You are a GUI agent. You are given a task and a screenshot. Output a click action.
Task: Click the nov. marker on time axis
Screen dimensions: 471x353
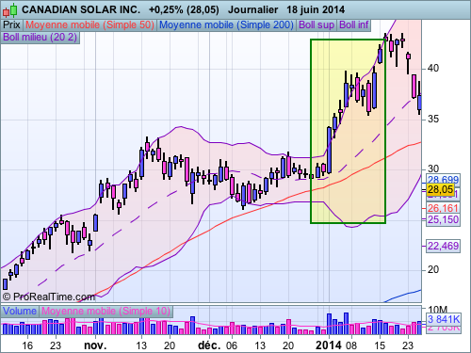pyautogui.click(x=95, y=345)
